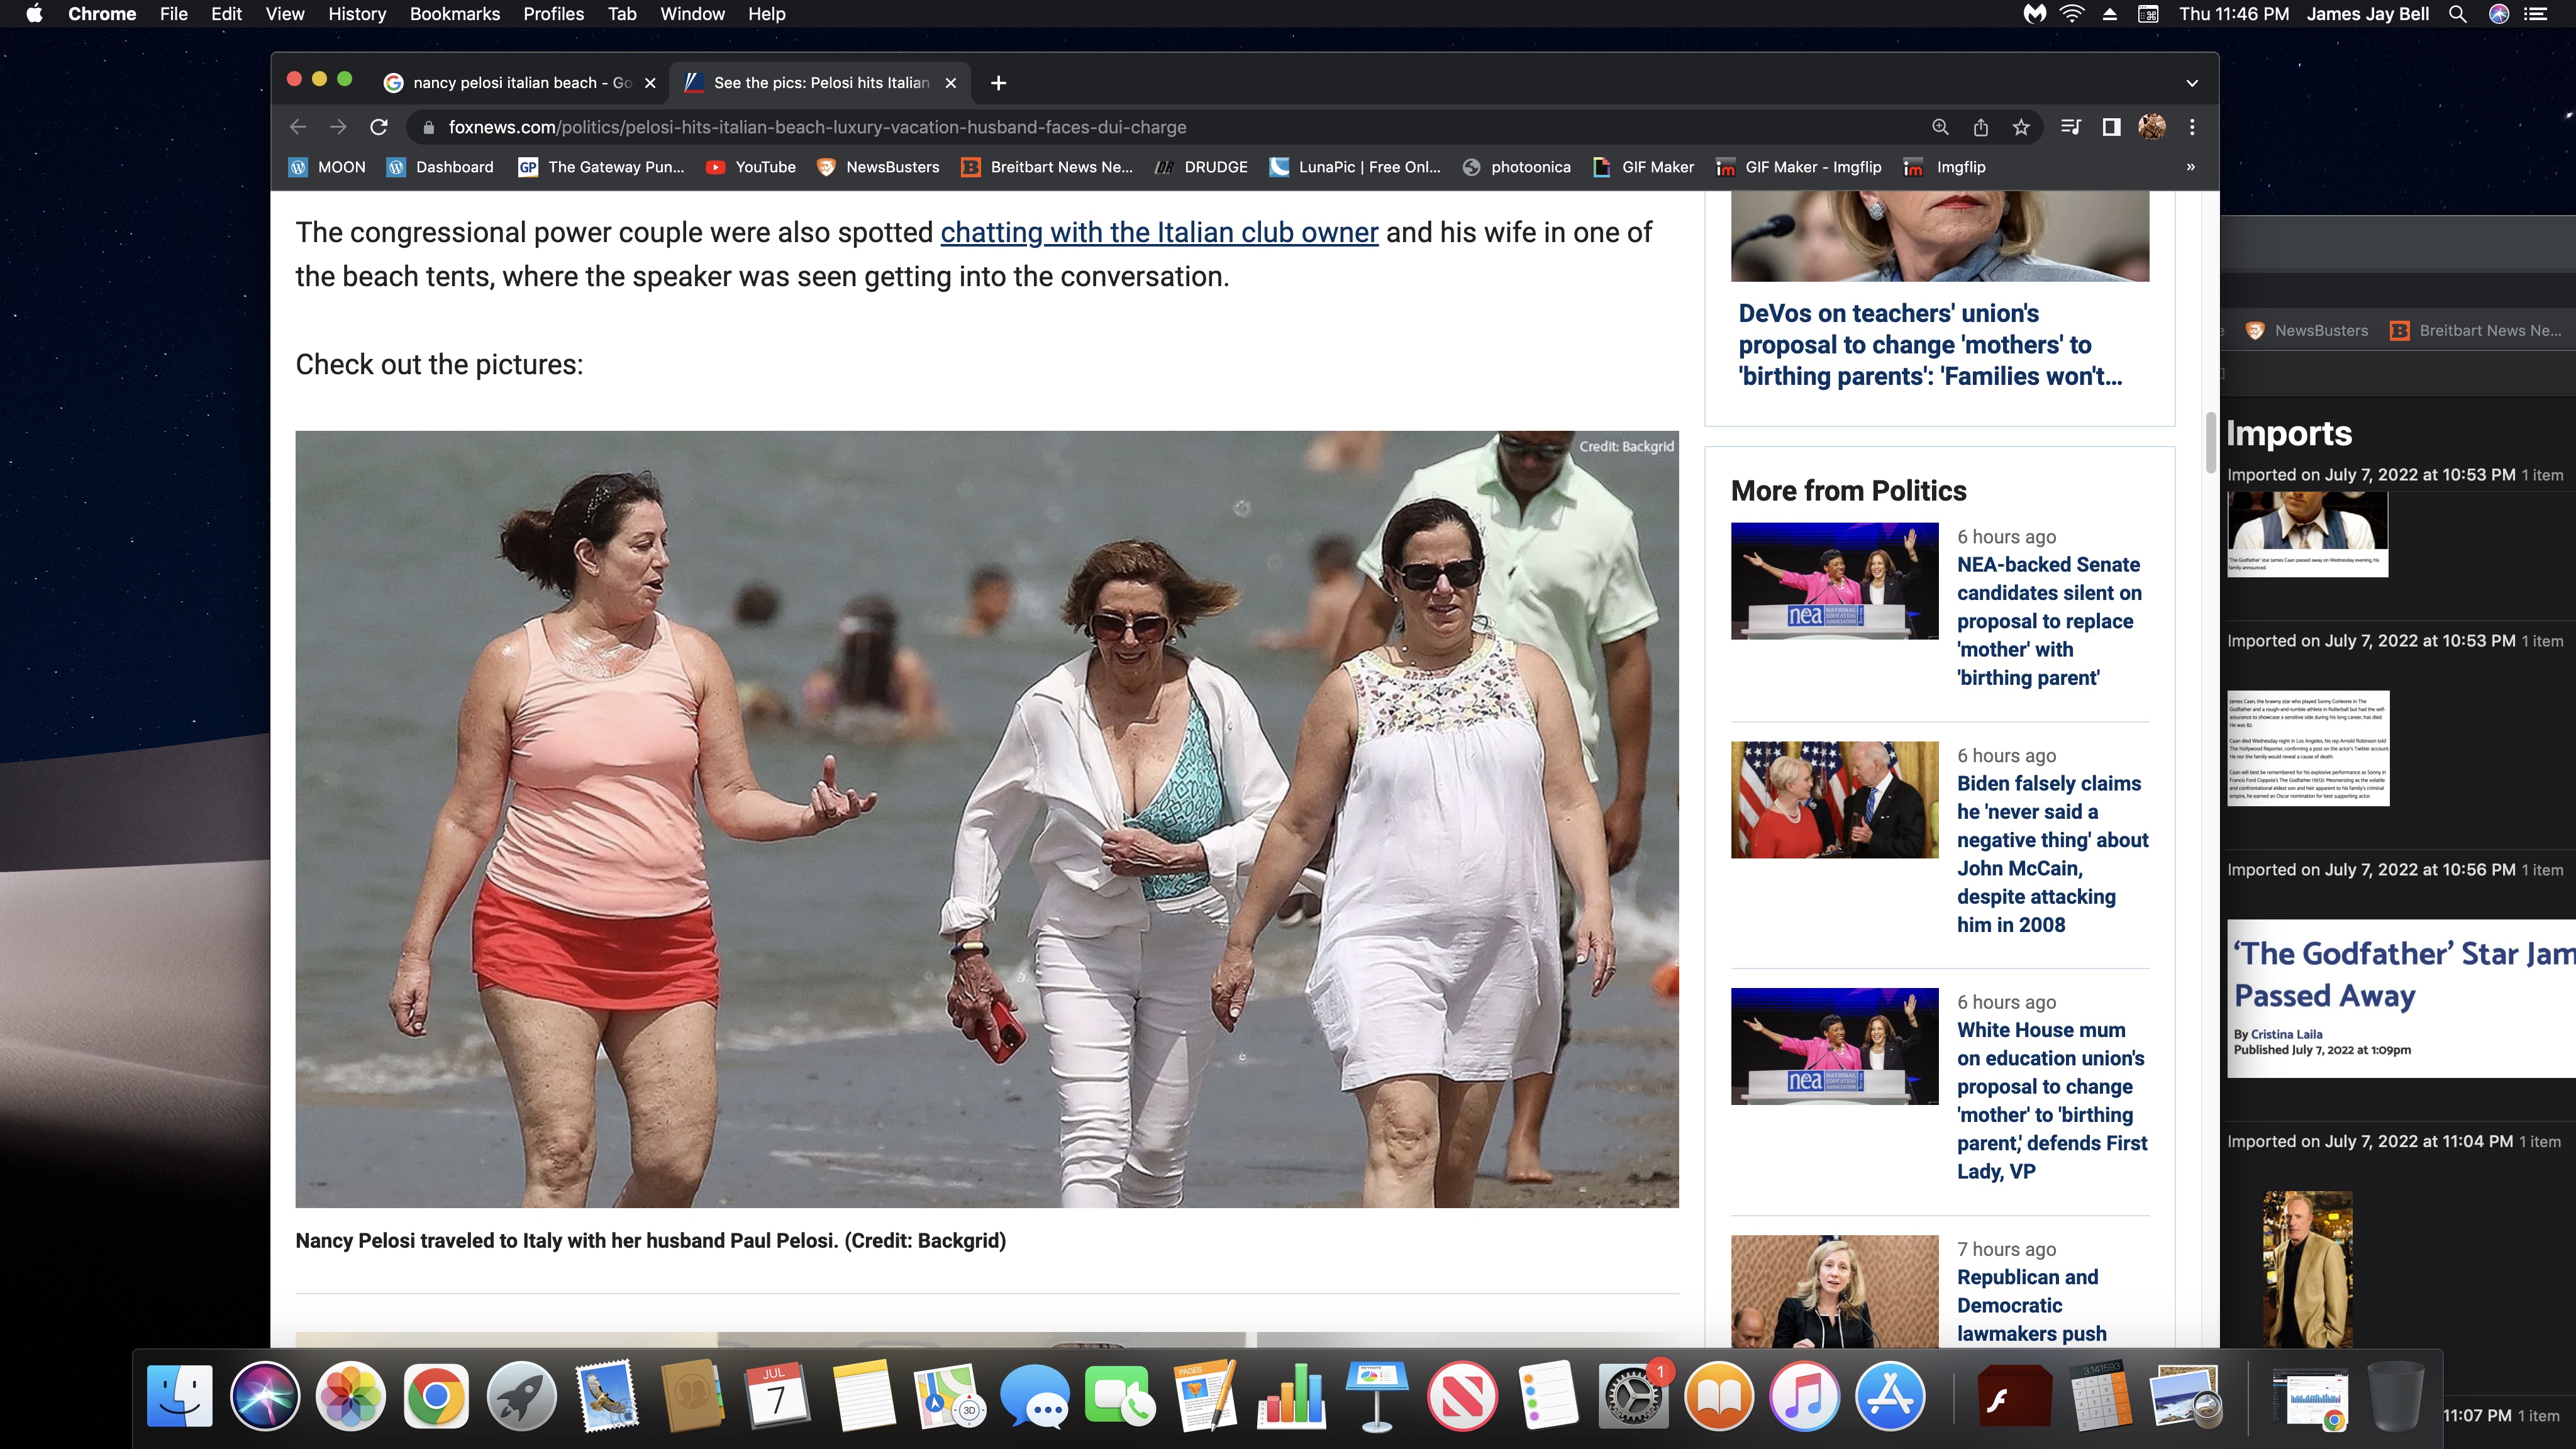Open Messages from the Dock
The image size is (2576, 1449).
[1034, 1395]
